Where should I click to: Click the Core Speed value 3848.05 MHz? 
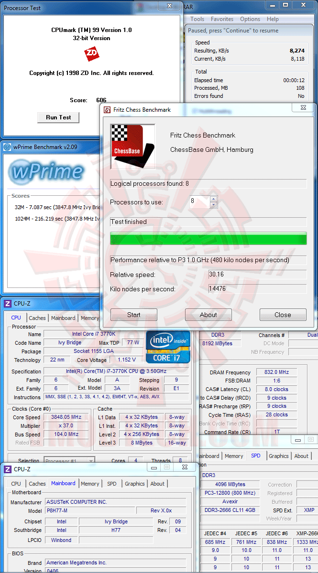[x=66, y=417]
